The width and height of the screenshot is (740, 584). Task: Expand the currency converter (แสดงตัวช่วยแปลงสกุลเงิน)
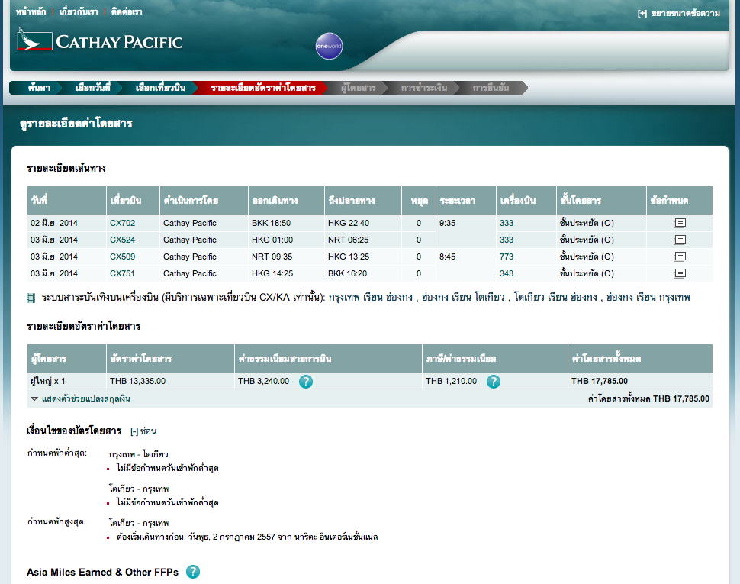click(x=81, y=399)
